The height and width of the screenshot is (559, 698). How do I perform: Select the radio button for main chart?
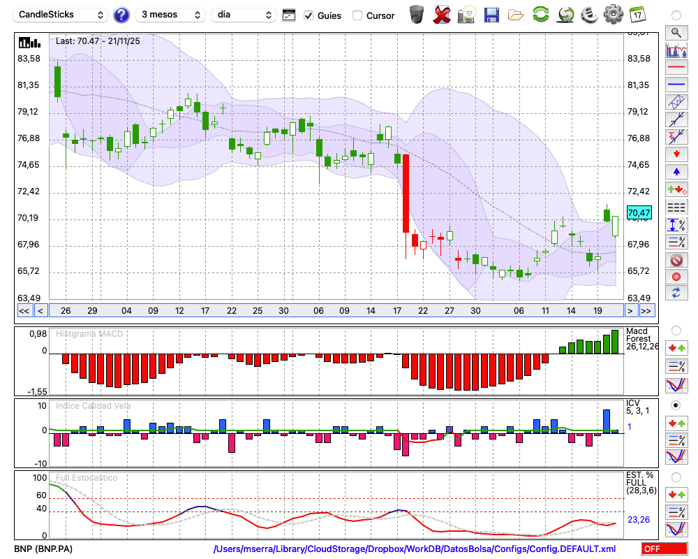coord(676,15)
